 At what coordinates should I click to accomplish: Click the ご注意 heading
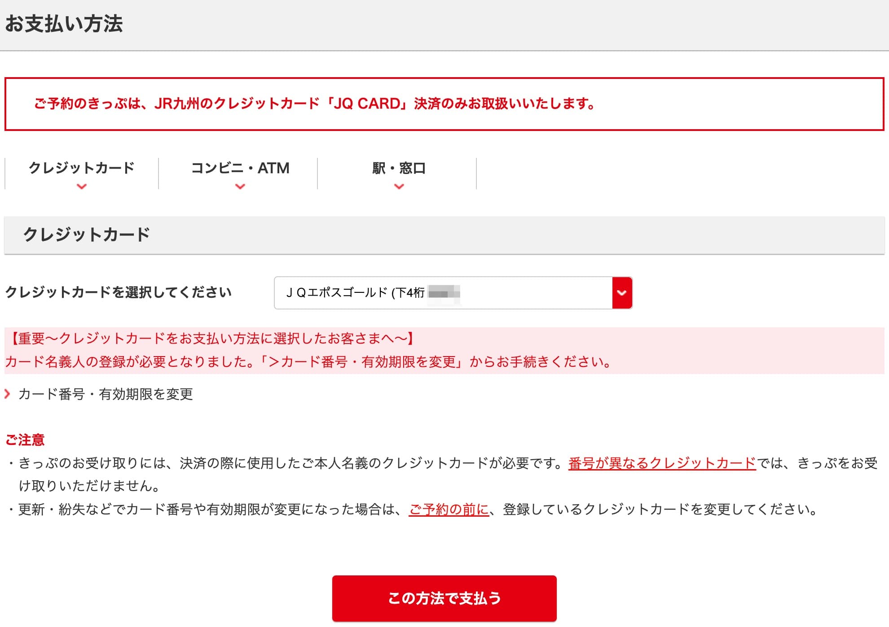coord(25,440)
